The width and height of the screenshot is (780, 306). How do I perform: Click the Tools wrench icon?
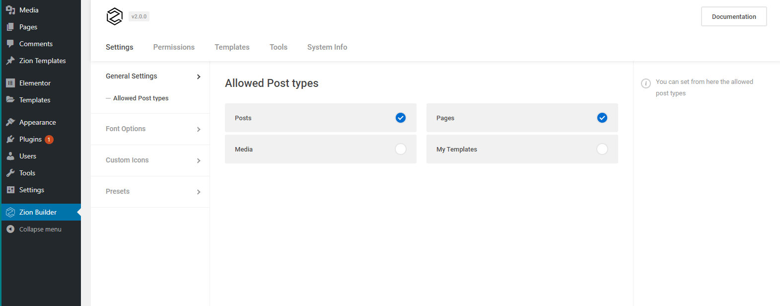coord(10,173)
